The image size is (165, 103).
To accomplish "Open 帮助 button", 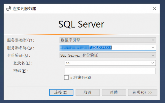I will pyautogui.click(x=114, y=93).
